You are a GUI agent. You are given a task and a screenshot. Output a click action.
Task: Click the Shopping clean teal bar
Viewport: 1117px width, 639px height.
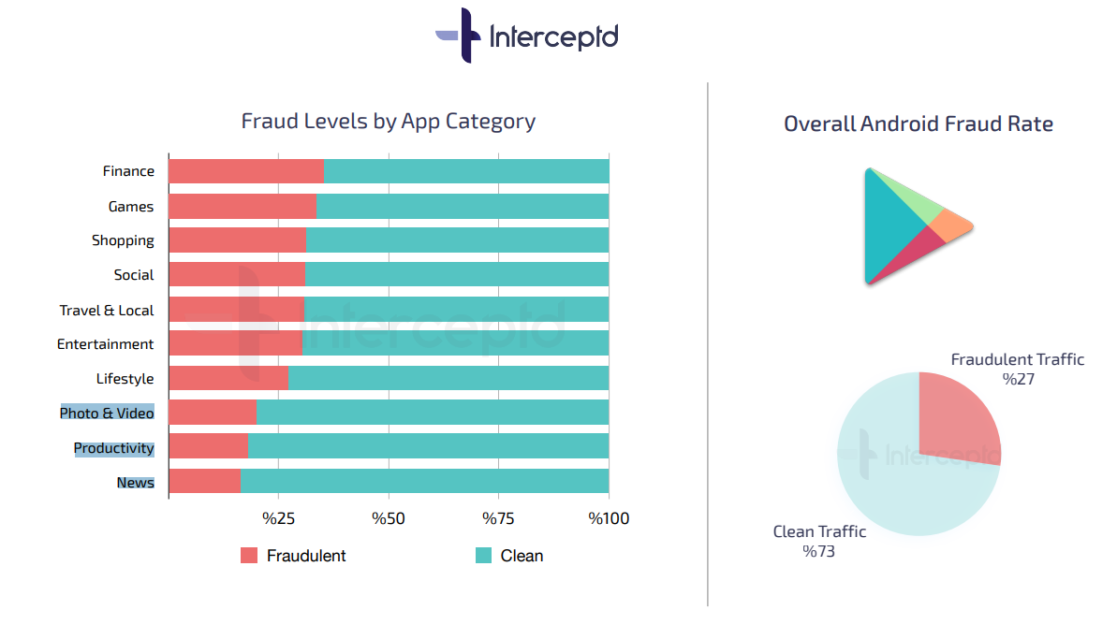click(457, 240)
